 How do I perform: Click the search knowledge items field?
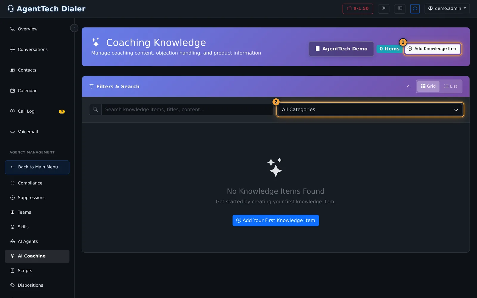click(187, 110)
